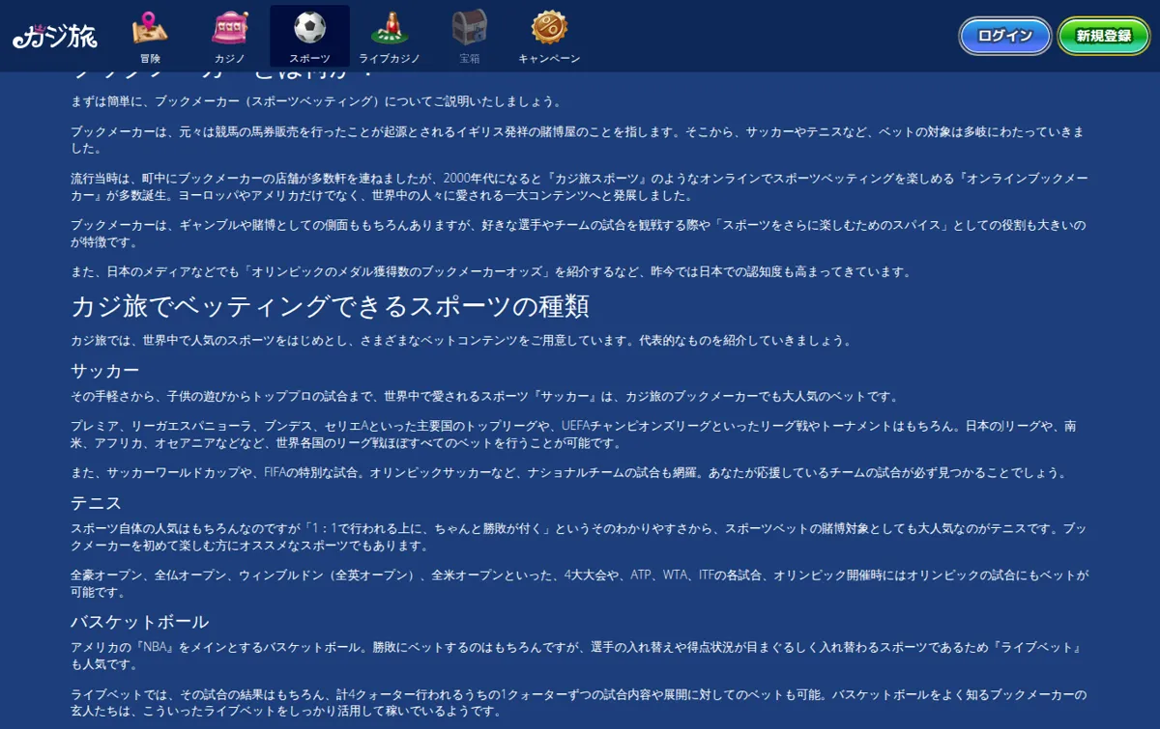Image resolution: width=1160 pixels, height=729 pixels.
Task: Click the paragraph starting プレミア、リーガエスパニョーラ
Action: 574,435
